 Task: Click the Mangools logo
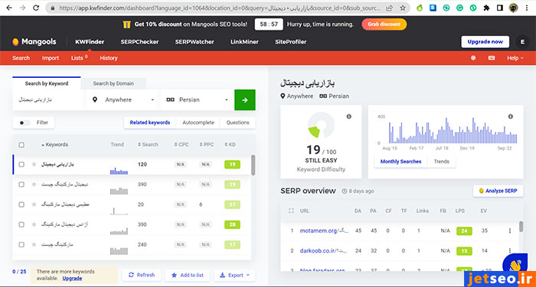34,41
